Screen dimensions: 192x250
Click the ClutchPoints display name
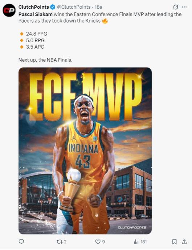(34, 7)
